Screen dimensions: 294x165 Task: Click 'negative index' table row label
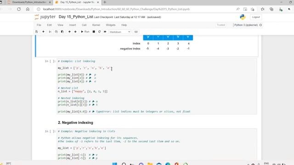pyautogui.click(x=130, y=49)
